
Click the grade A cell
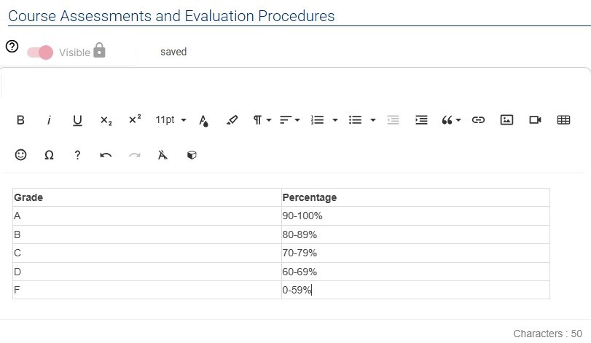click(147, 216)
